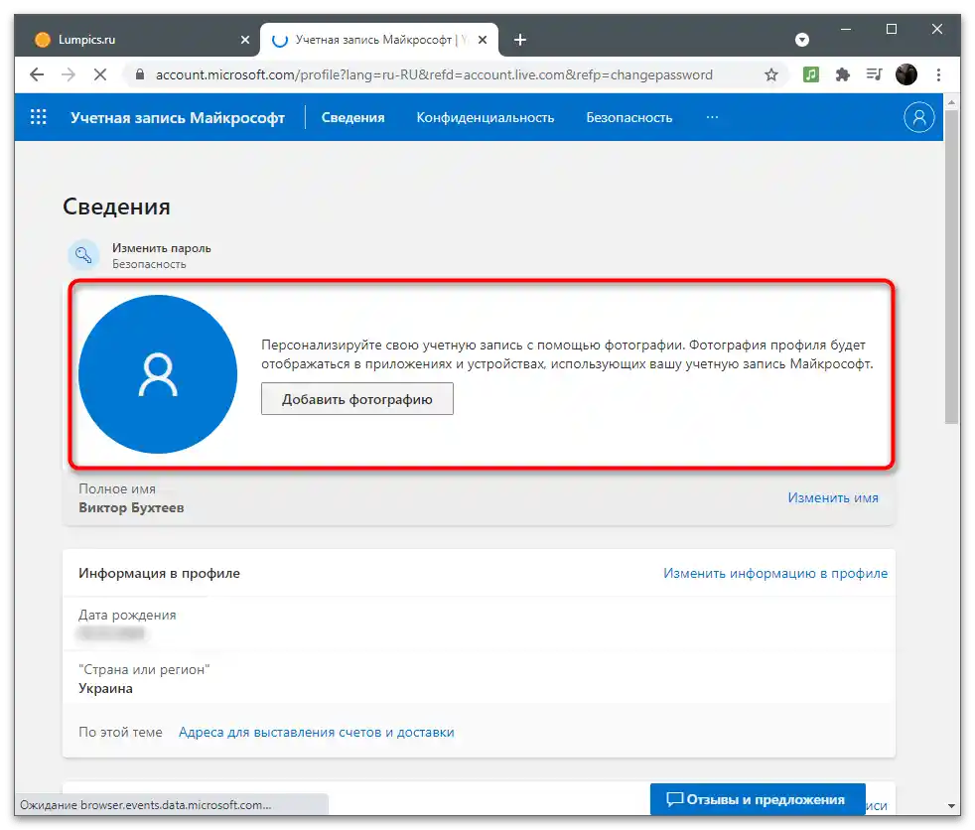Screen dimensions: 975x830
Task: Open the Безопасность navigation item
Action: (x=629, y=117)
